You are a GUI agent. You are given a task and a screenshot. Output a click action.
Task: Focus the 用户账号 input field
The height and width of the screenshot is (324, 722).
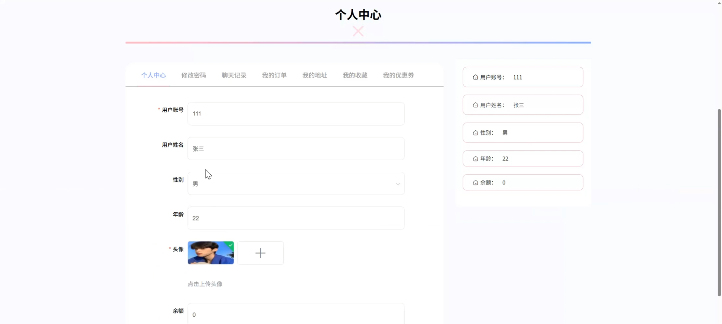[x=296, y=114]
